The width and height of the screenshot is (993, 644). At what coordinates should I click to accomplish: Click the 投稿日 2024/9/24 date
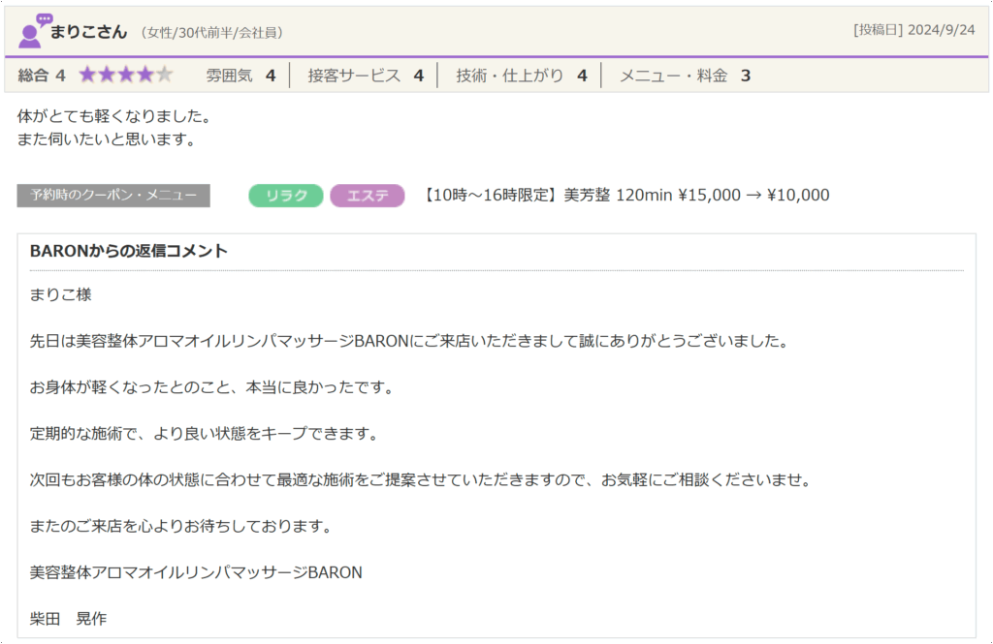[x=913, y=30]
